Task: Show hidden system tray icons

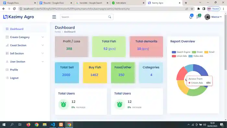Action: pos(188,125)
